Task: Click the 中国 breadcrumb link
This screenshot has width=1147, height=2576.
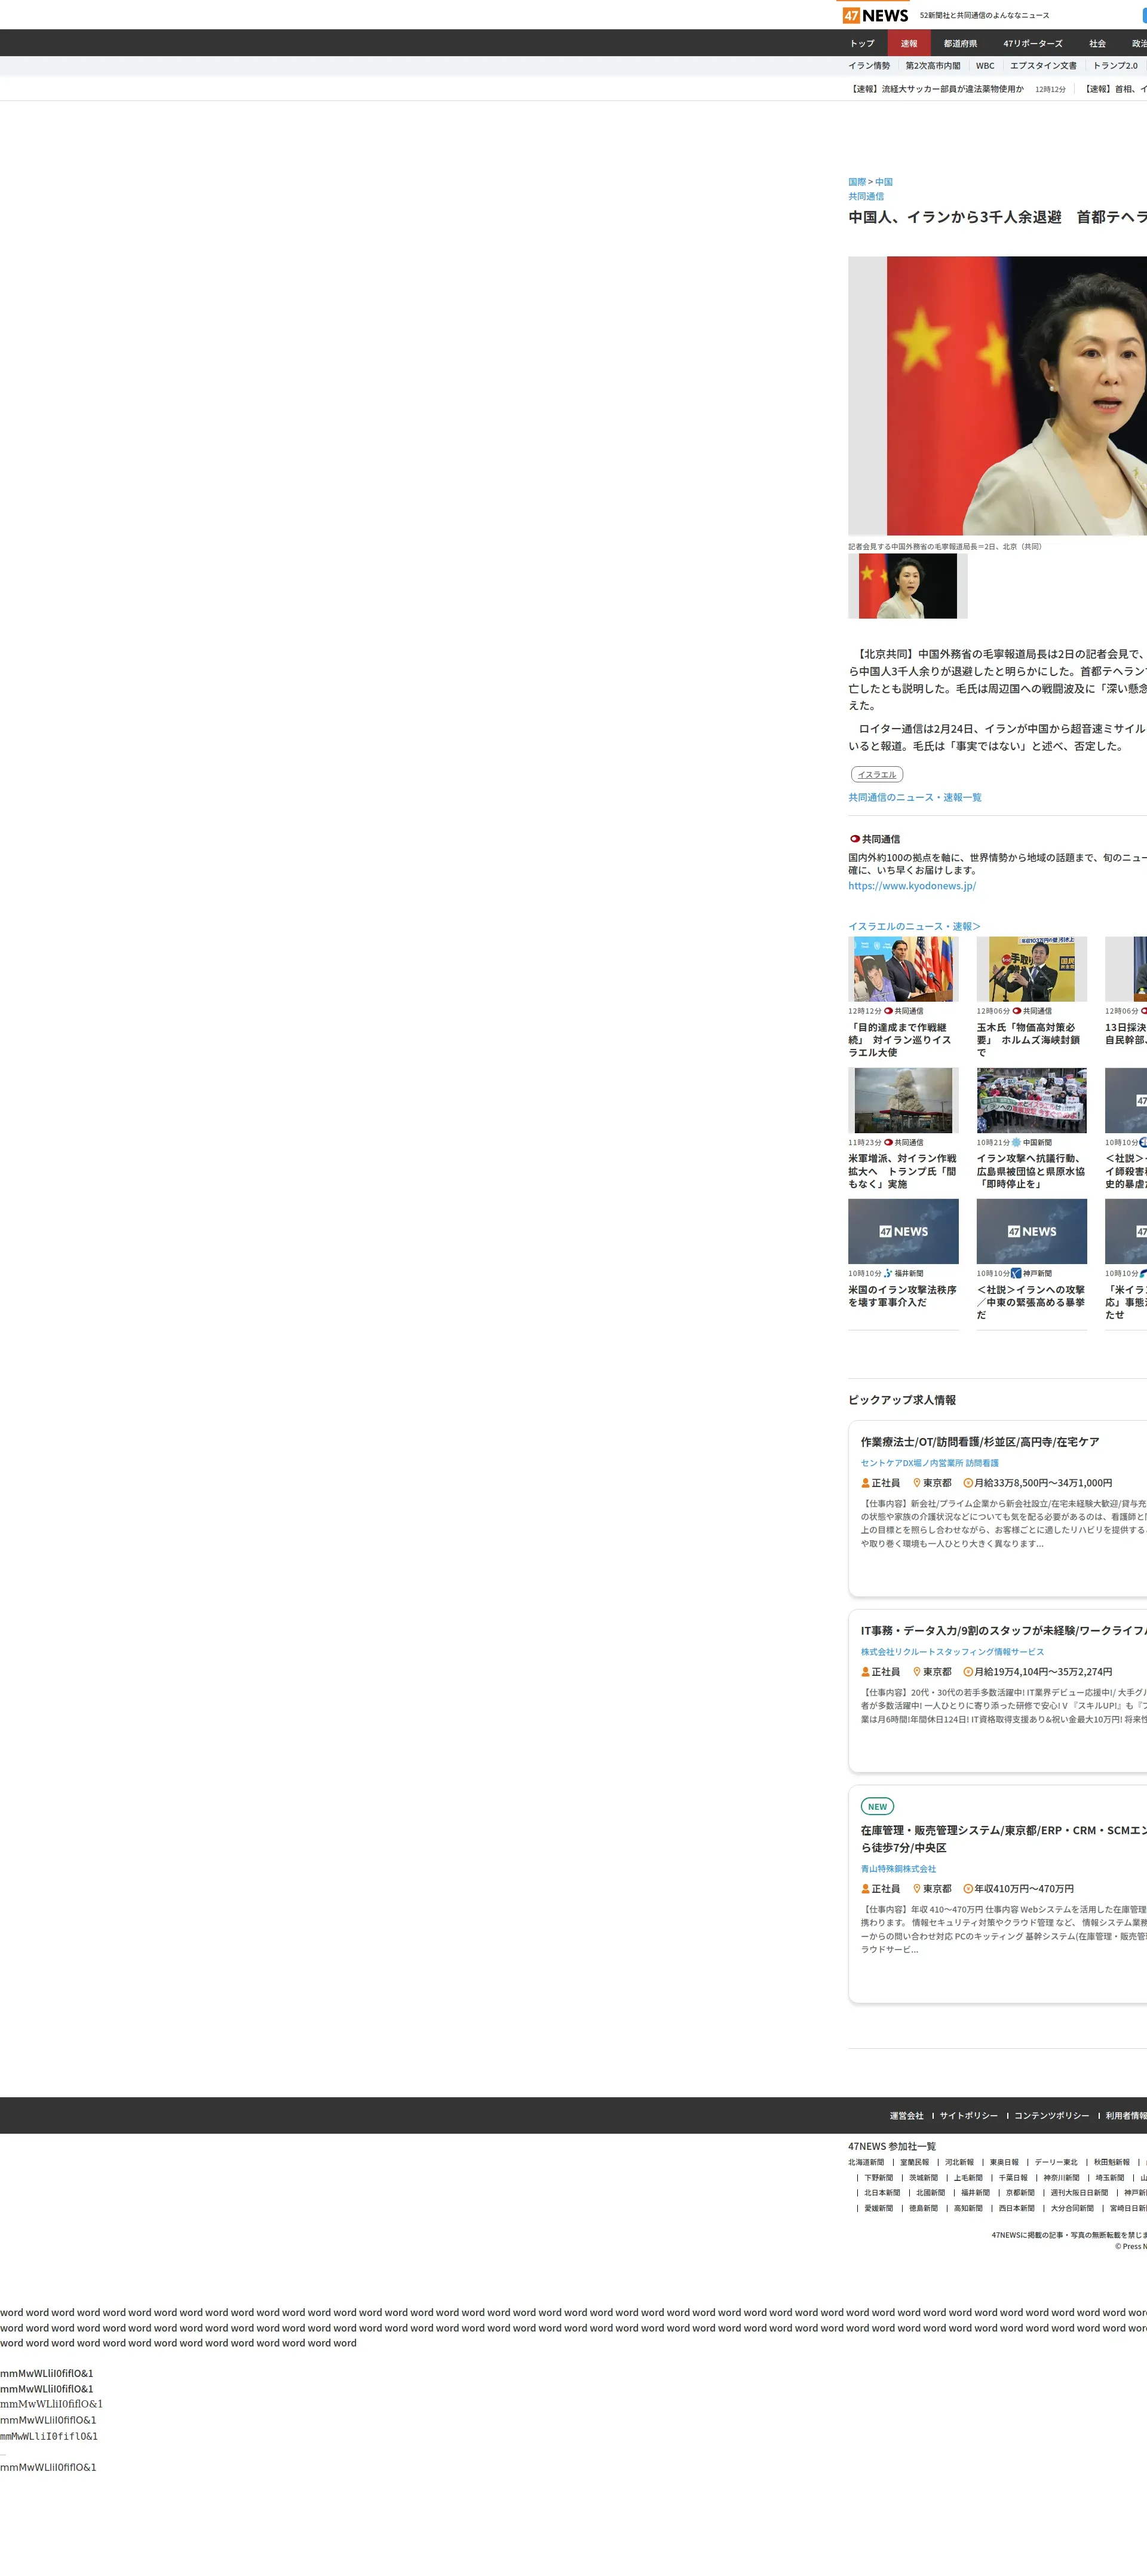Action: 883,182
